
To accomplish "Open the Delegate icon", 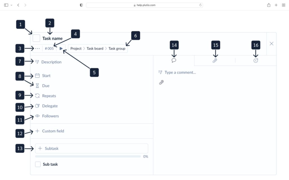I will (x=37, y=106).
